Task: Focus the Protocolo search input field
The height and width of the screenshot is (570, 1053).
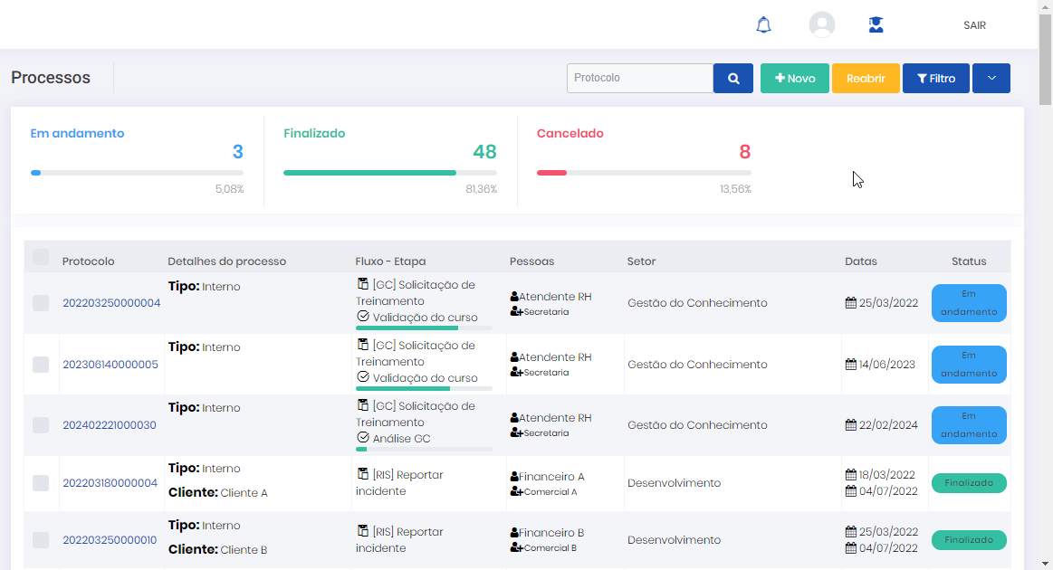Action: tap(639, 79)
